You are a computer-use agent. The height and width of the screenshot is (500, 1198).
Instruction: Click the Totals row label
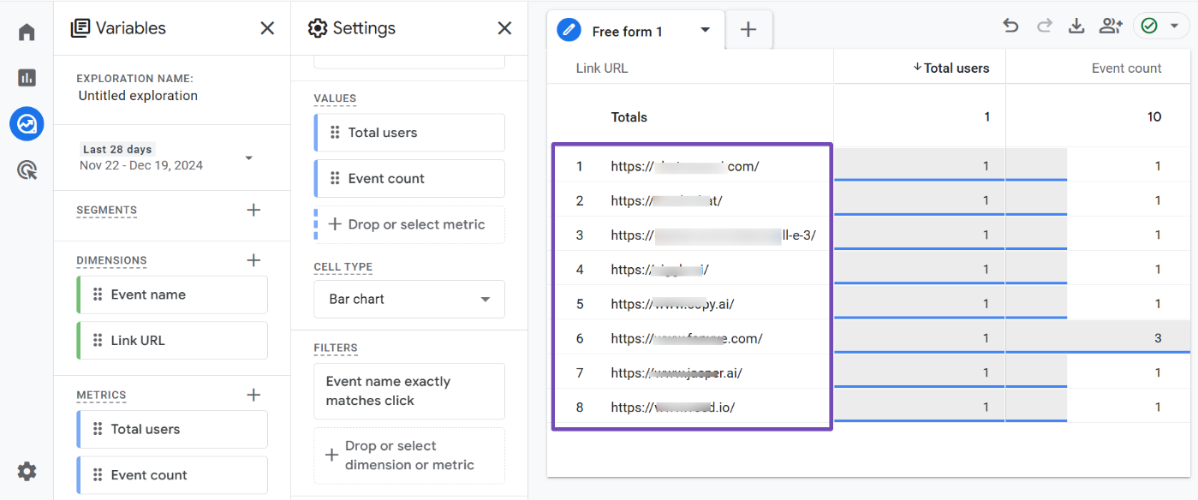coord(629,117)
